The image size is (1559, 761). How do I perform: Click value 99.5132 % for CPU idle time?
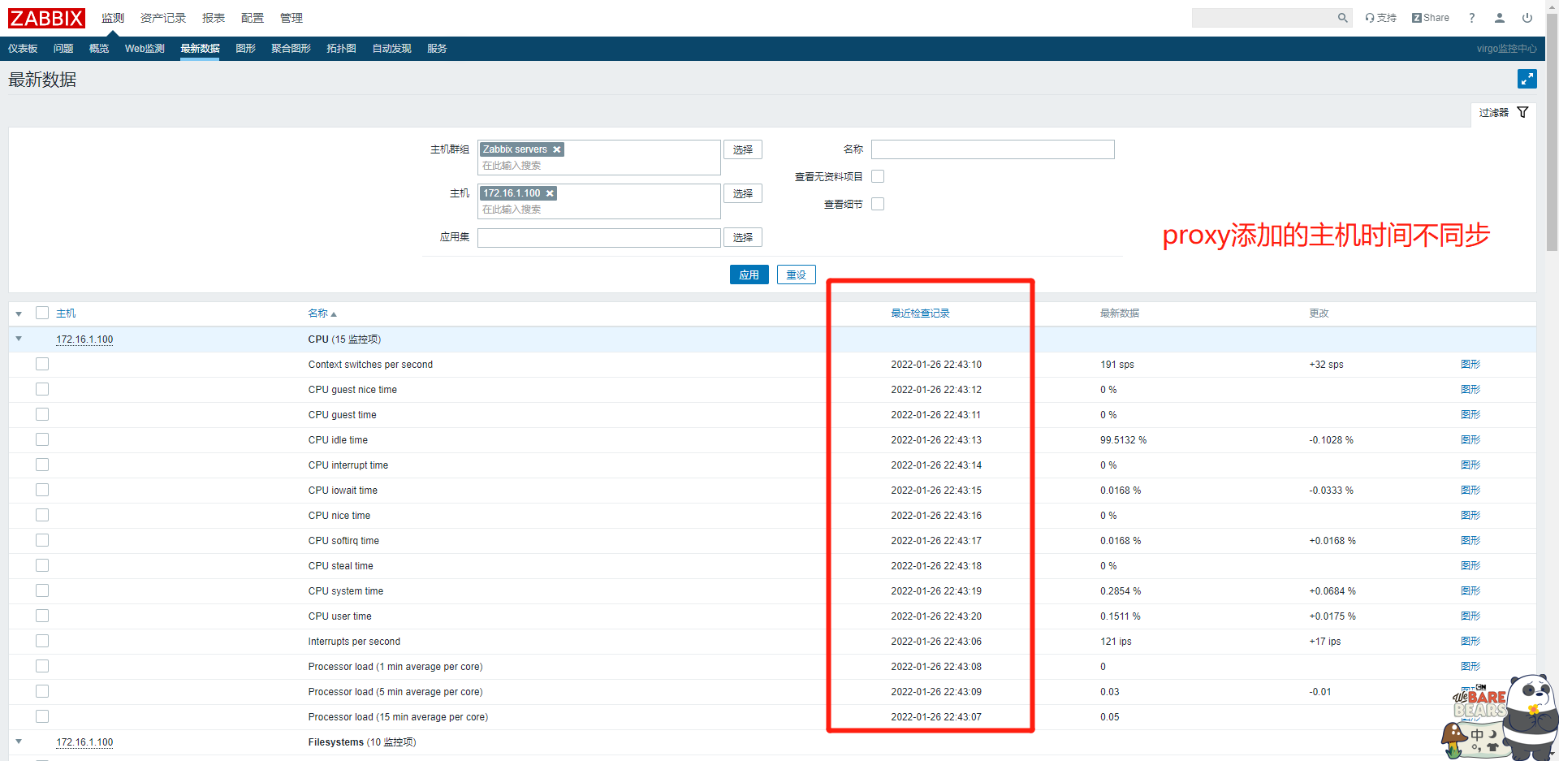(x=1123, y=440)
